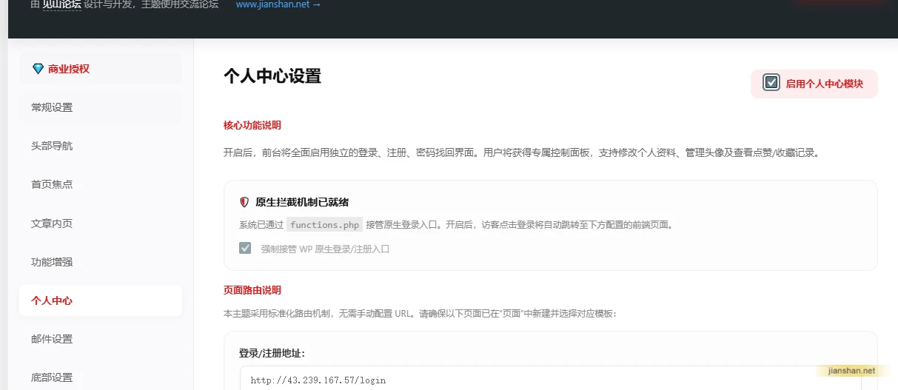898x390 pixels.
Task: Click the 登录/注册地址 URL input field
Action: pos(550,380)
